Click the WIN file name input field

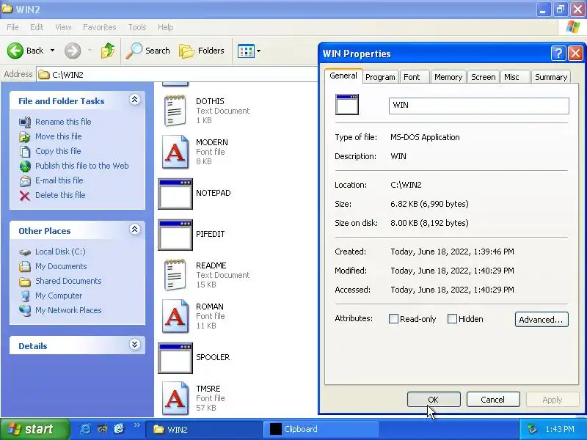coord(479,106)
